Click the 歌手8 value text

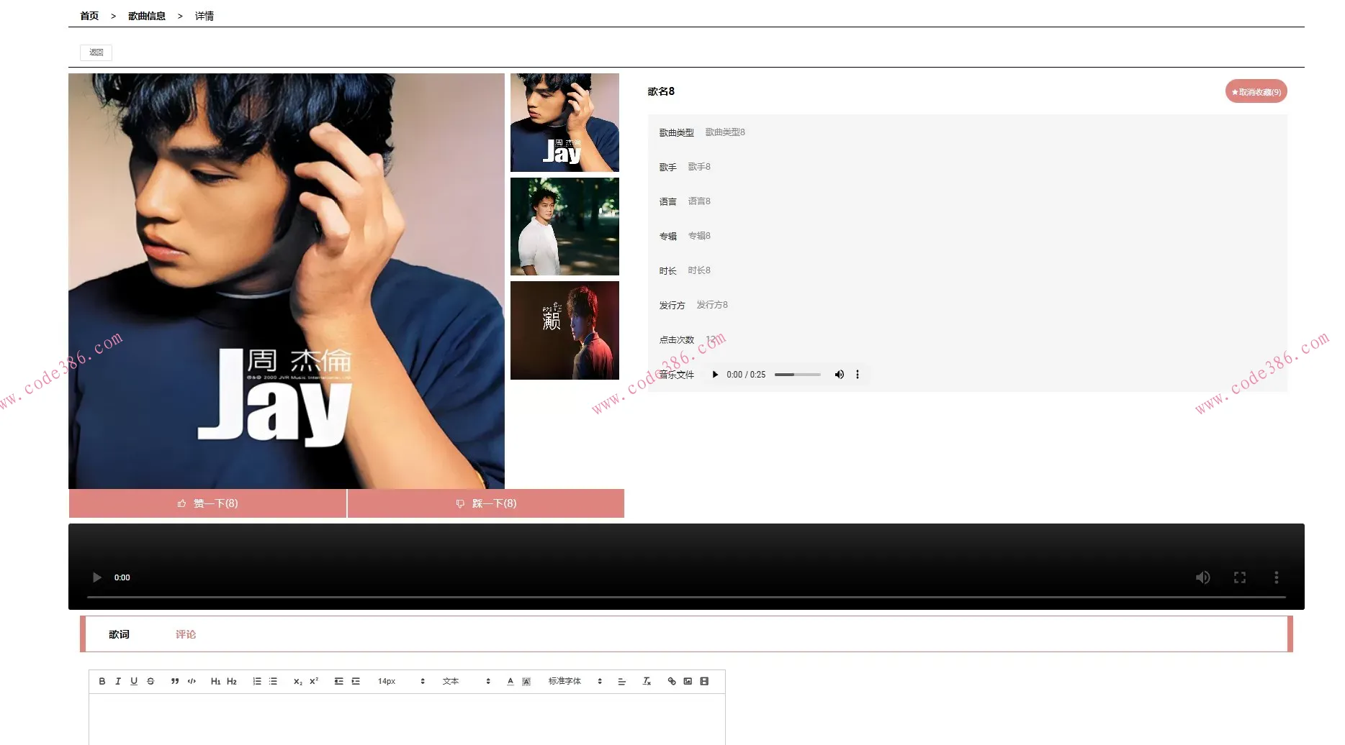tap(699, 167)
